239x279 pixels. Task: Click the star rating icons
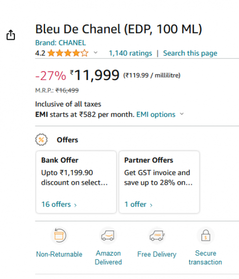[68, 53]
